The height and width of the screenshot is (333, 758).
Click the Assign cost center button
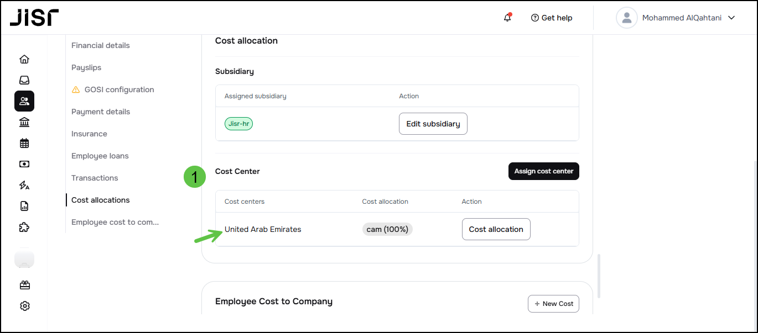point(543,171)
